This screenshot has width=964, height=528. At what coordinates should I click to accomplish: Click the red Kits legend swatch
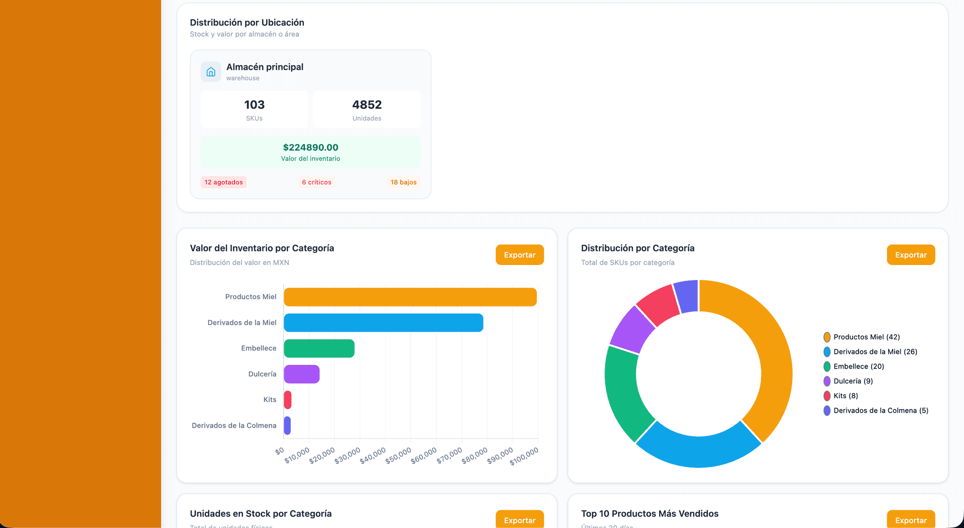tap(827, 396)
